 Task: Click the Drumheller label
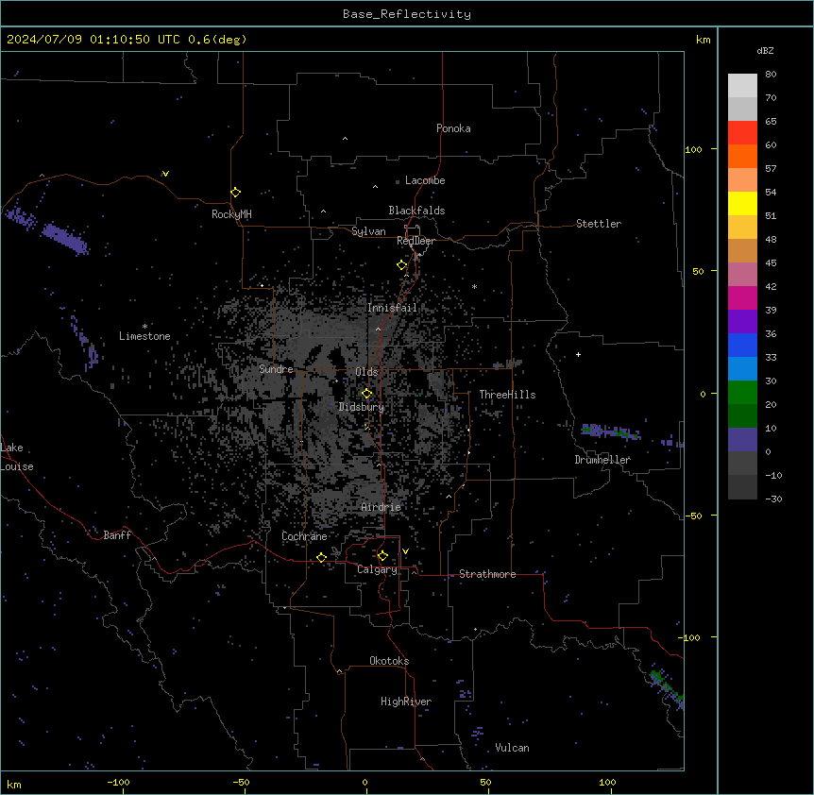602,460
